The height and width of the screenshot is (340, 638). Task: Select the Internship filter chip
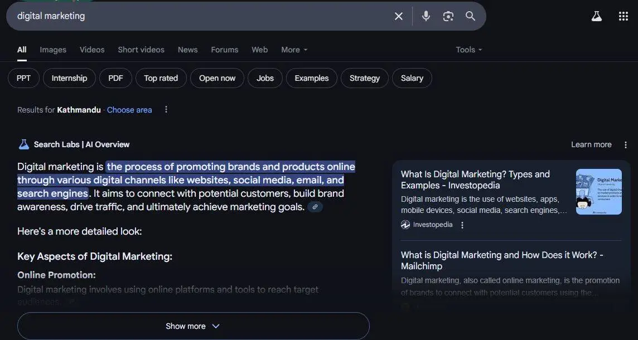tap(69, 78)
